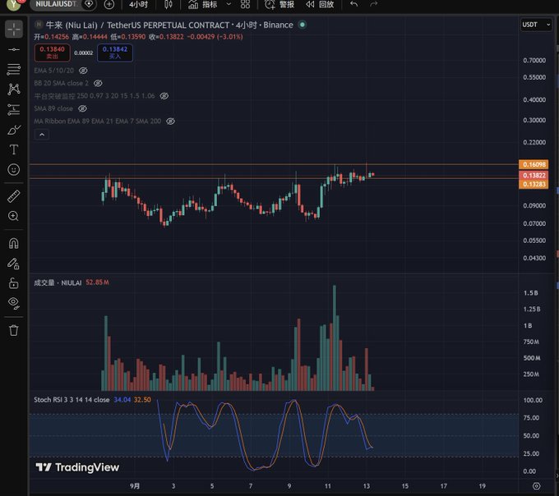The width and height of the screenshot is (559, 496).
Task: Open the Fibonacci and Gann tools
Action: coord(14,69)
